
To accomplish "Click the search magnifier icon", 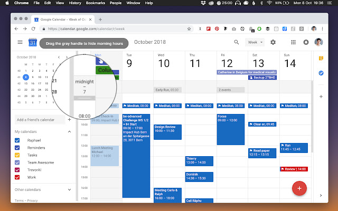I will pos(236,42).
